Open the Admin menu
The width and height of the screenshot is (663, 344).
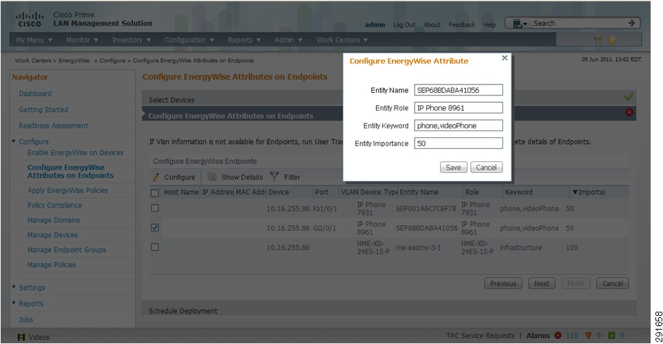pos(288,40)
